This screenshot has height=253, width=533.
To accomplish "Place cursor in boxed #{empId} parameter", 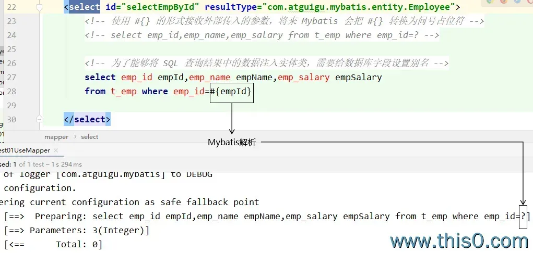I will (x=232, y=92).
